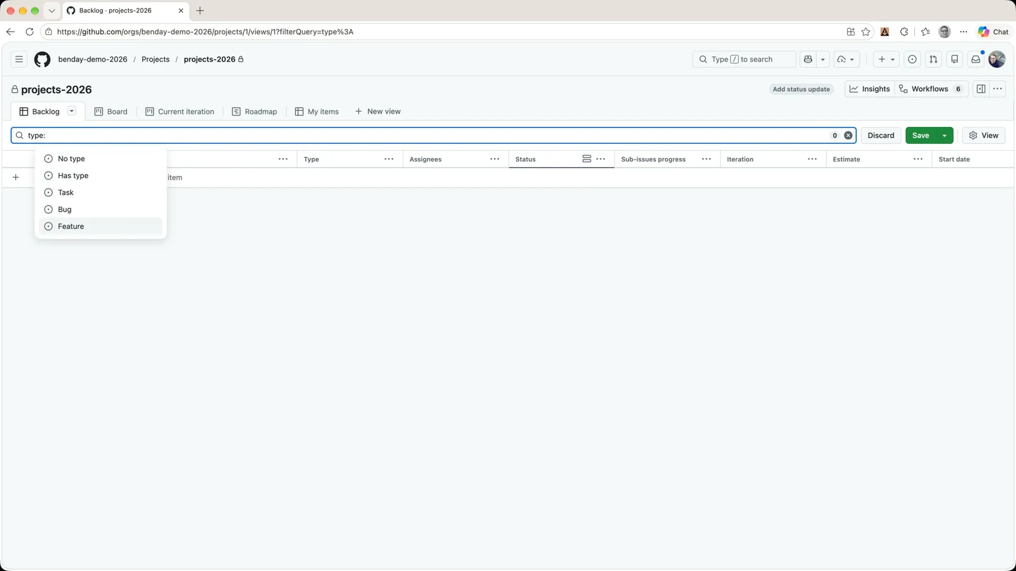Screen dimensions: 1016x571
Task: Clear the filter with the X icon
Action: point(848,135)
